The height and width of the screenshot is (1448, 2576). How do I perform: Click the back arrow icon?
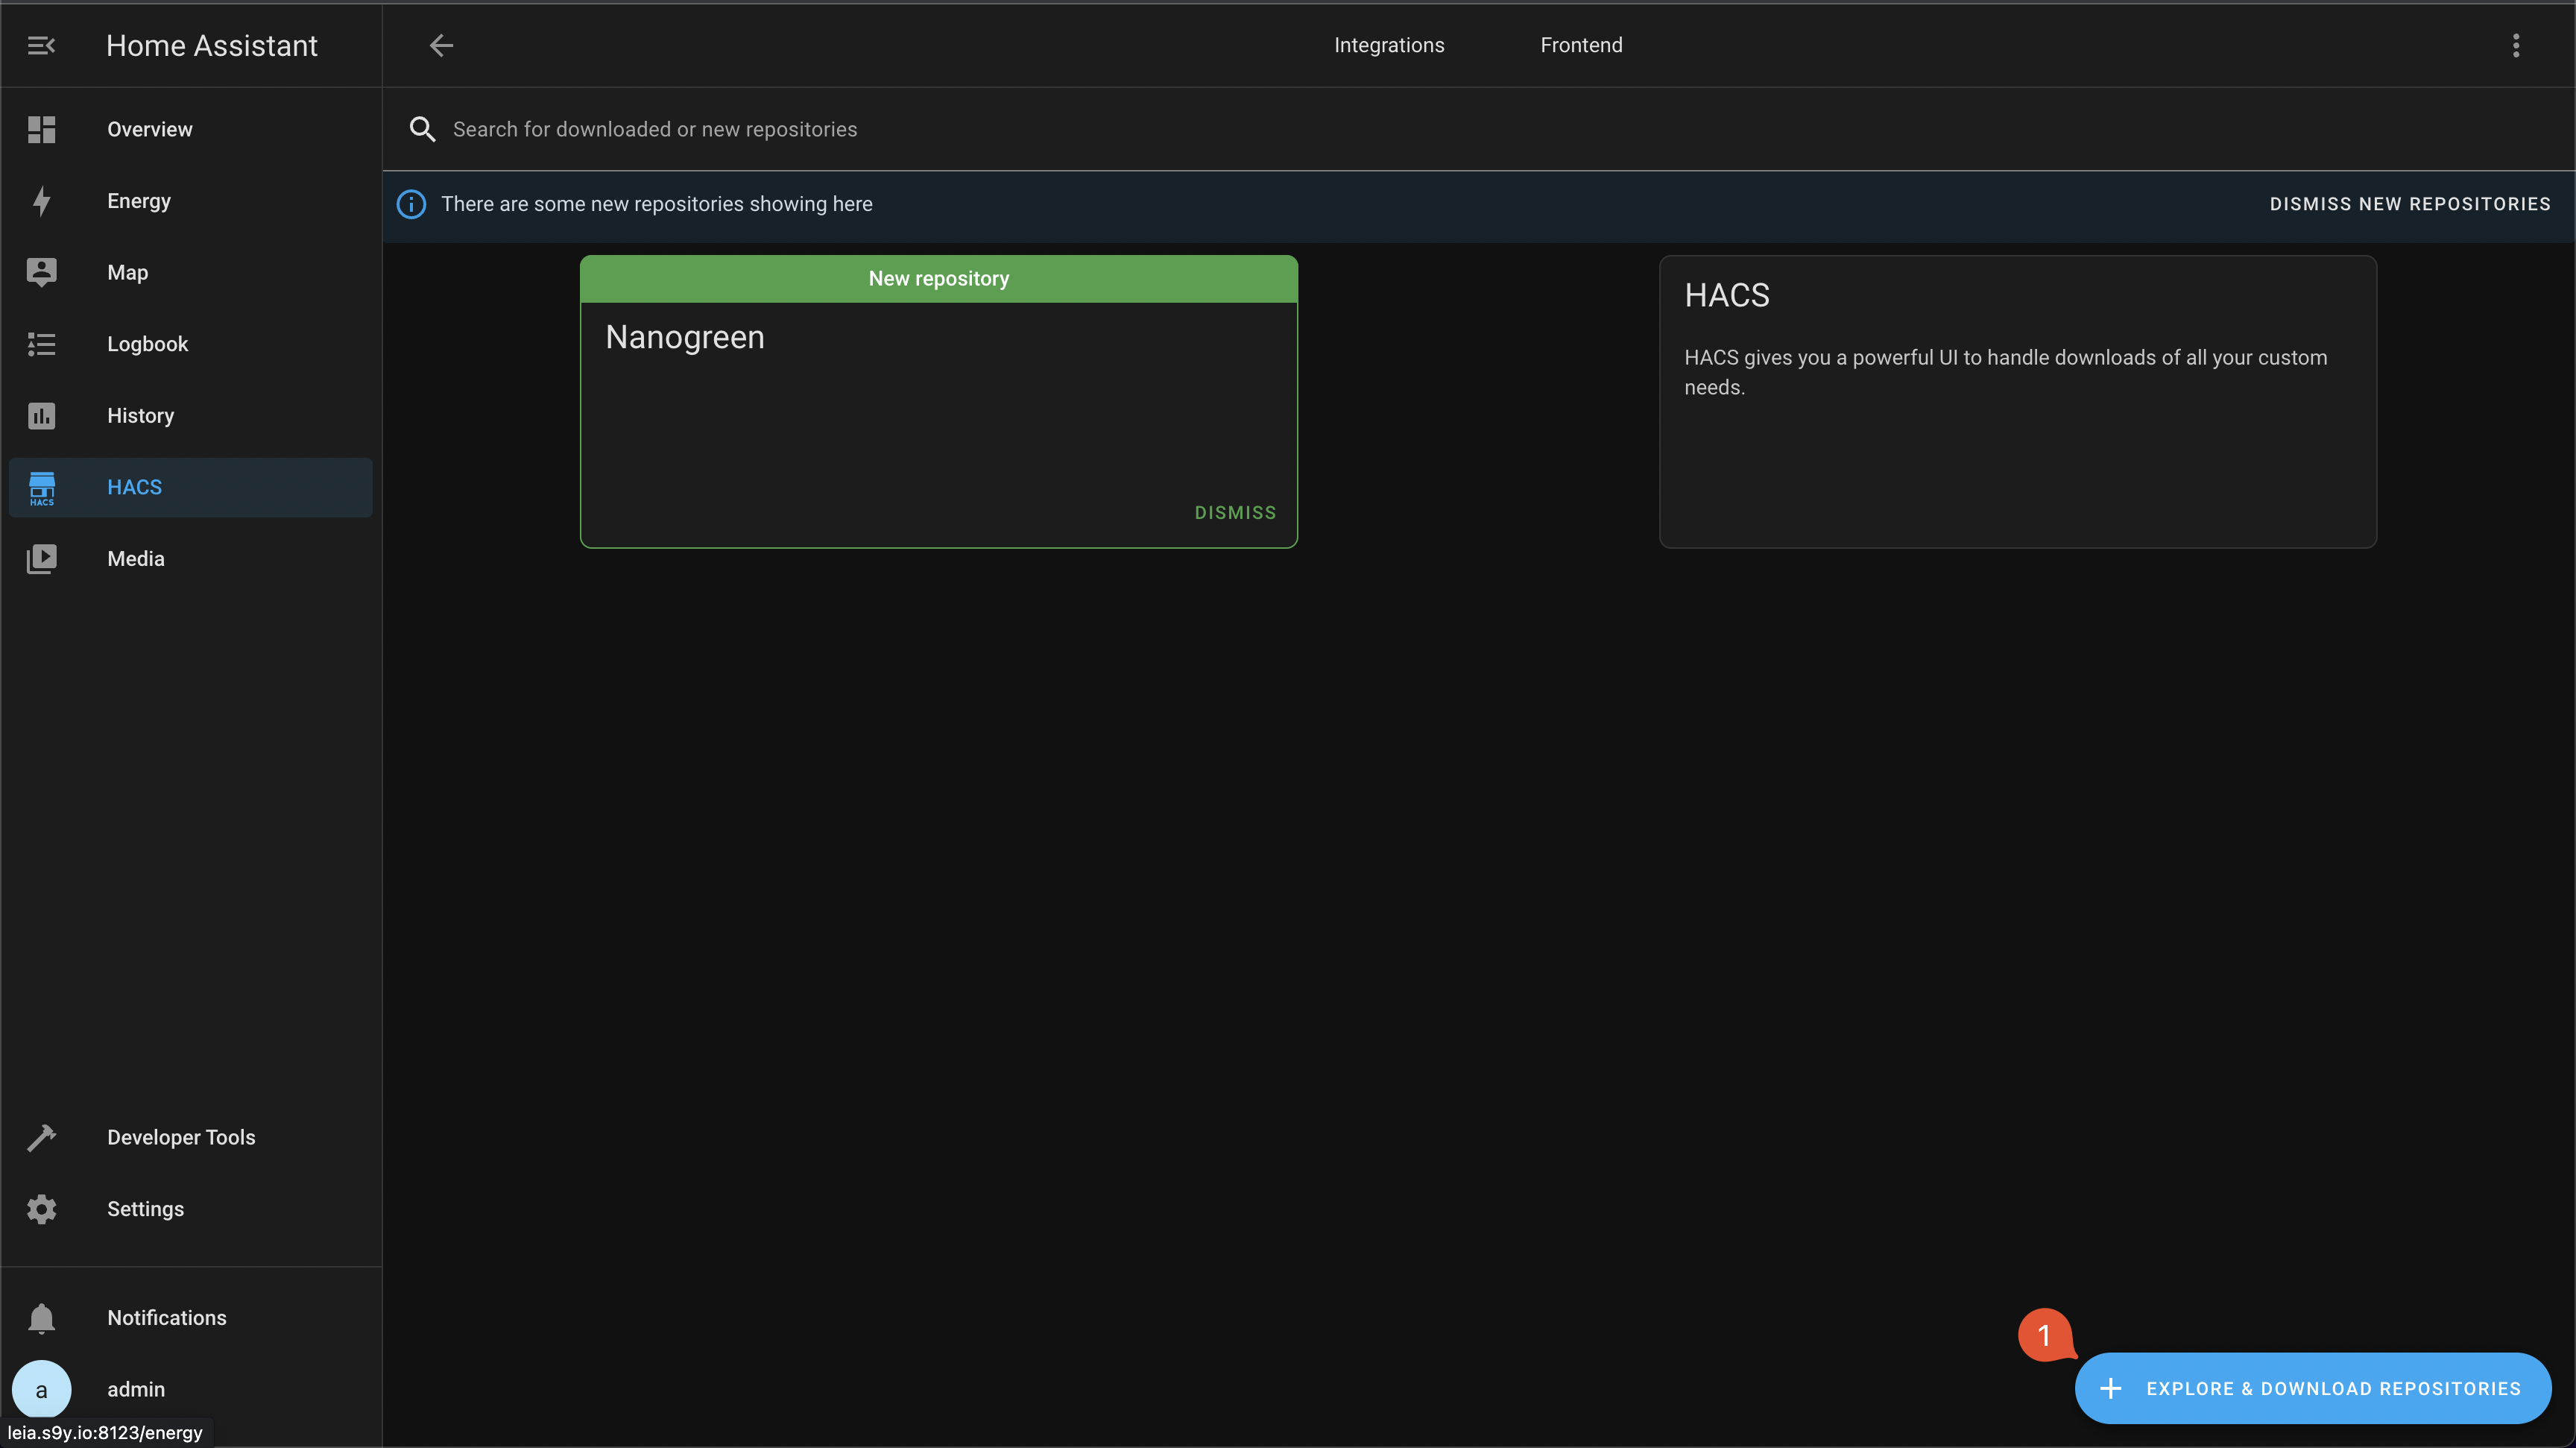pyautogui.click(x=441, y=45)
